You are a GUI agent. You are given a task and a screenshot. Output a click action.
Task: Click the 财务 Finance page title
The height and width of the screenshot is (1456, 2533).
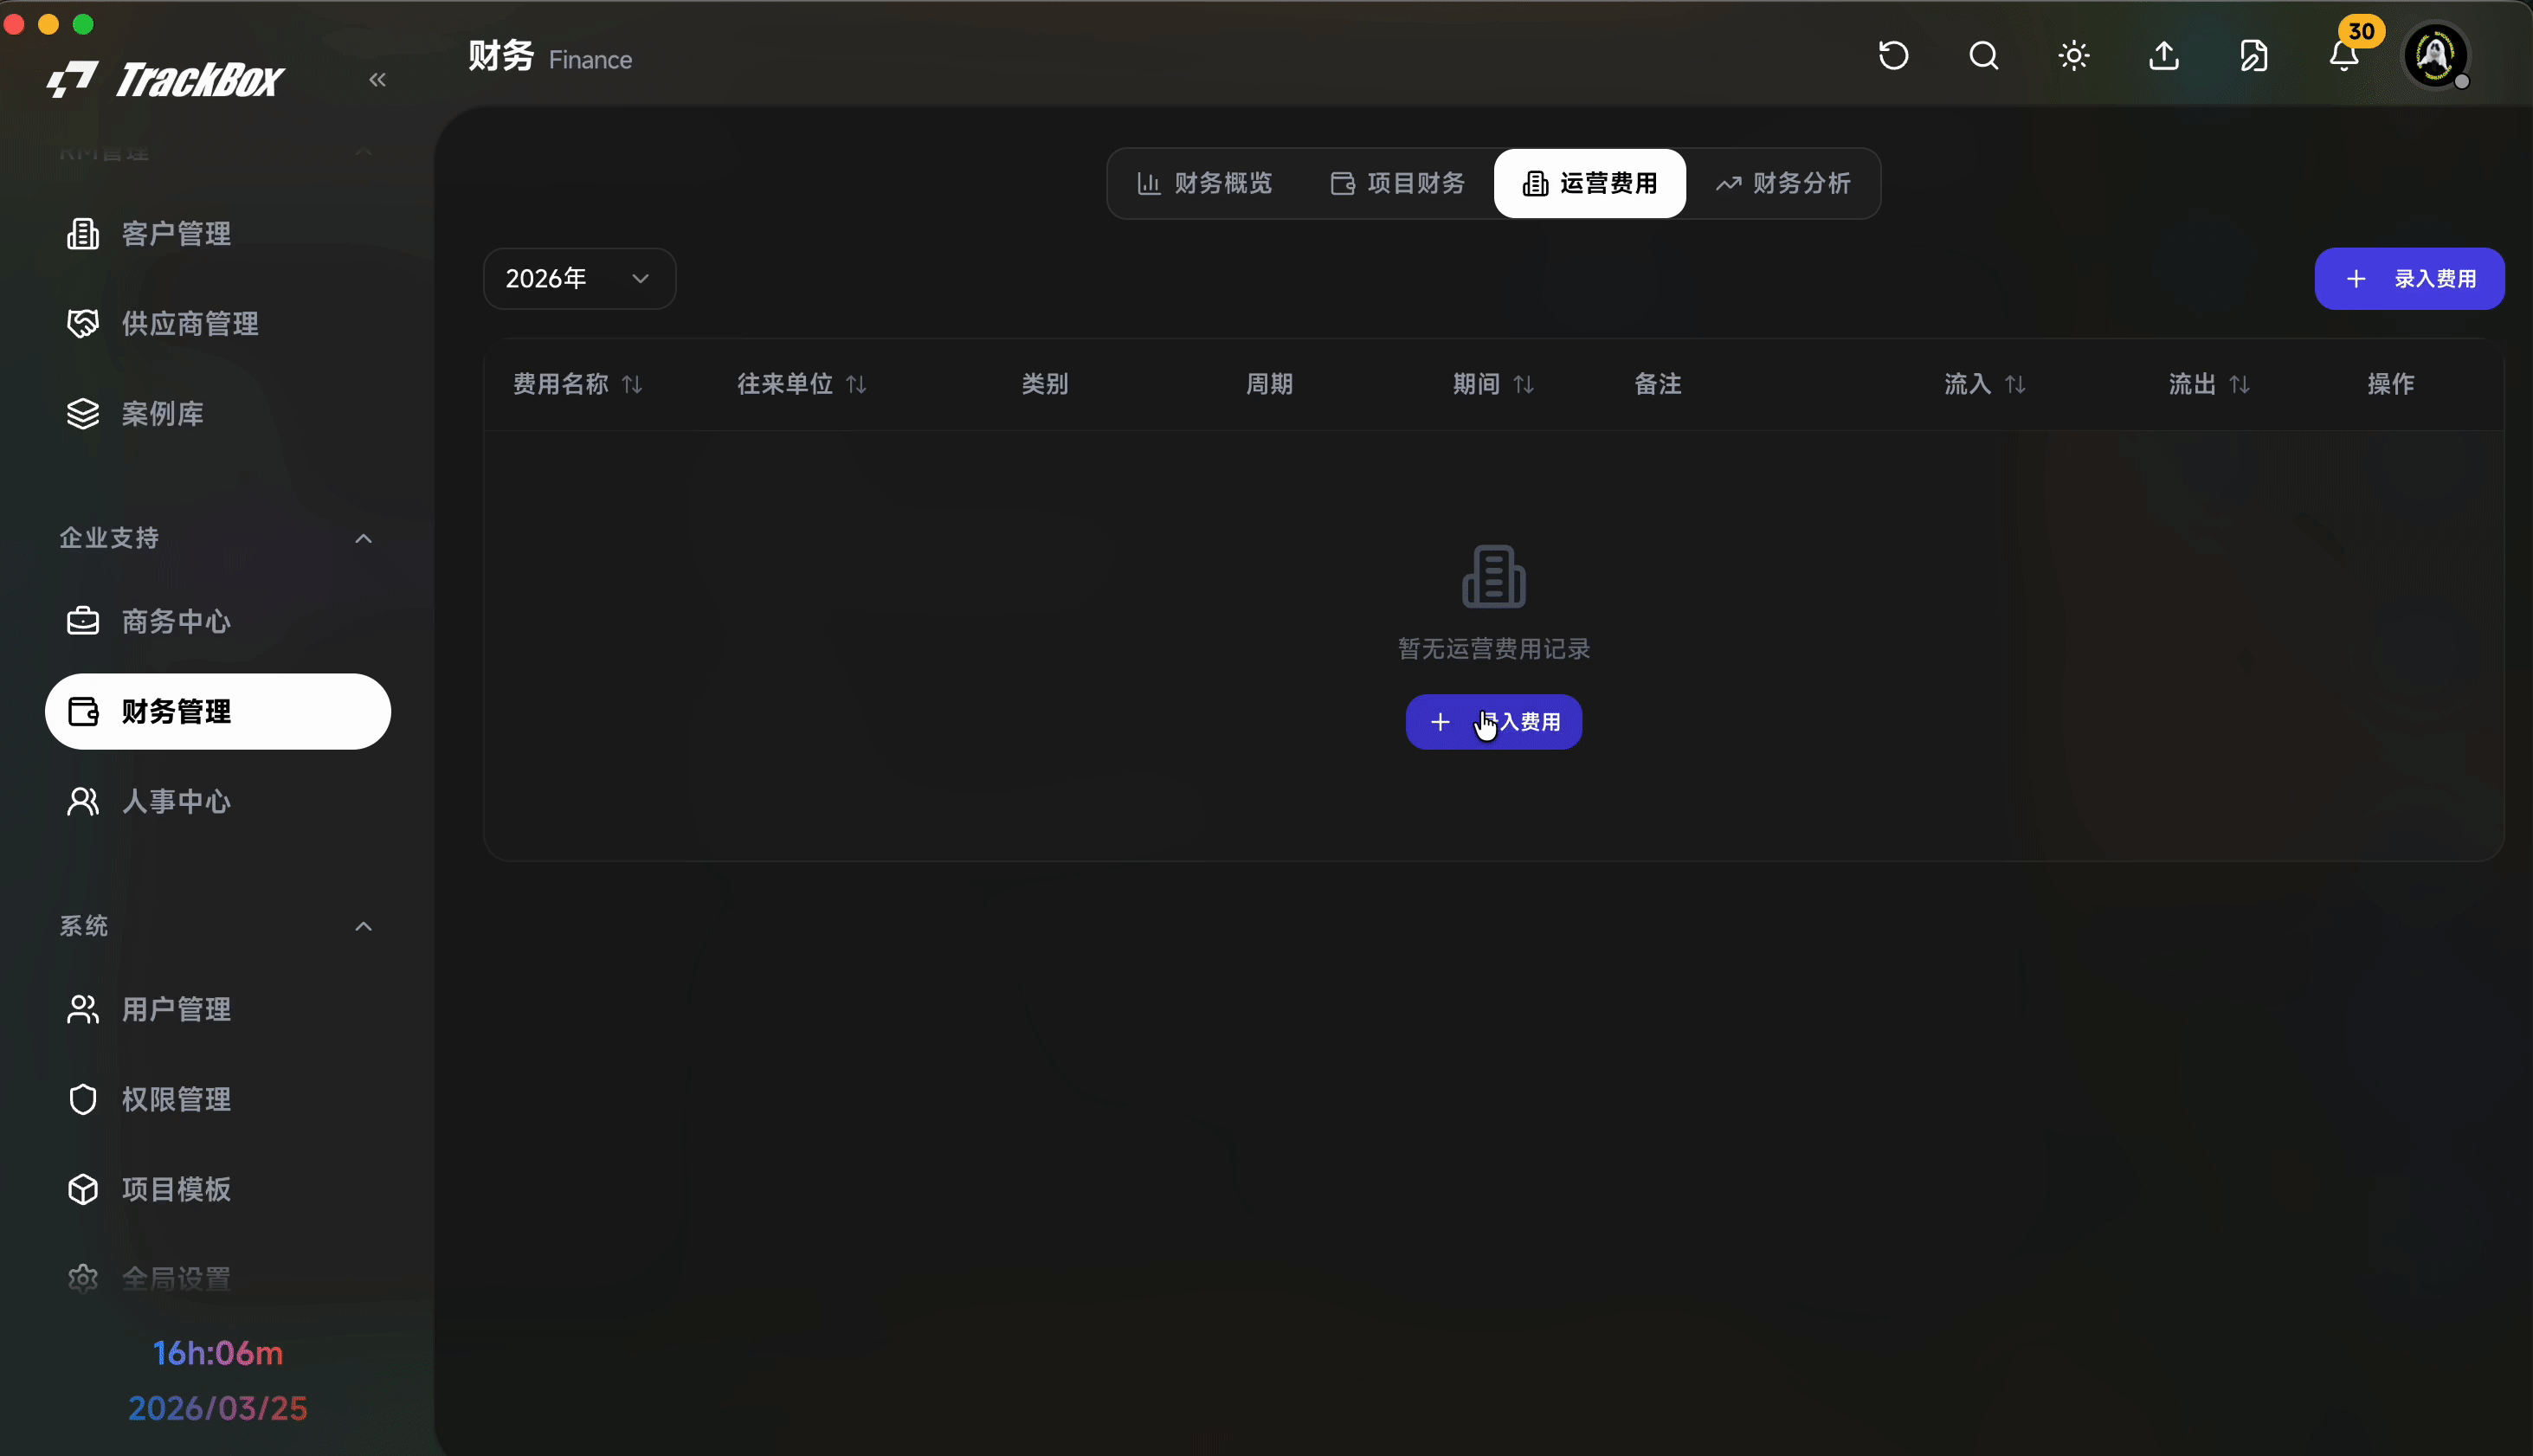[x=550, y=57]
